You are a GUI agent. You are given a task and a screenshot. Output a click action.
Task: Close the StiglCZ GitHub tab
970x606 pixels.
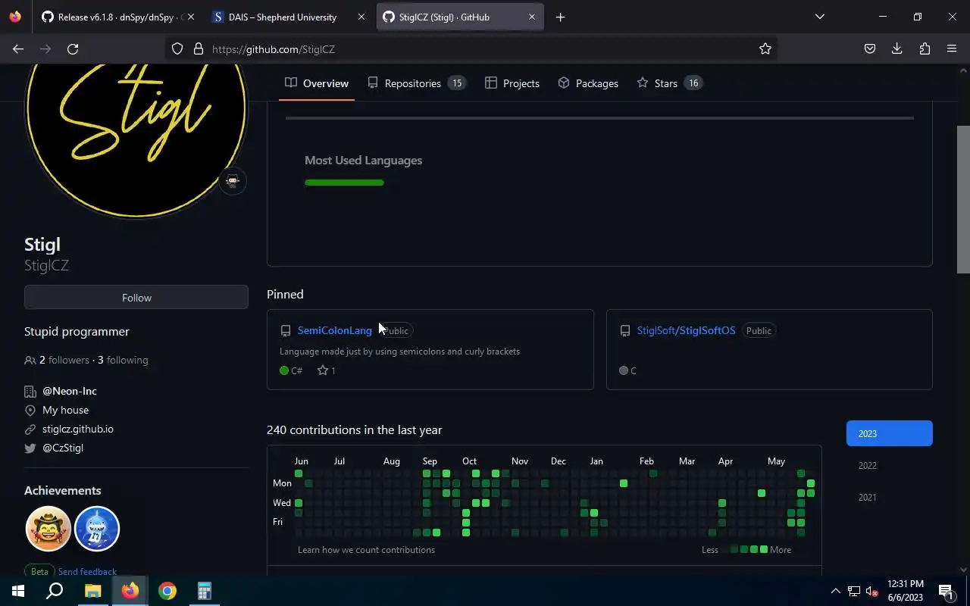tap(531, 17)
